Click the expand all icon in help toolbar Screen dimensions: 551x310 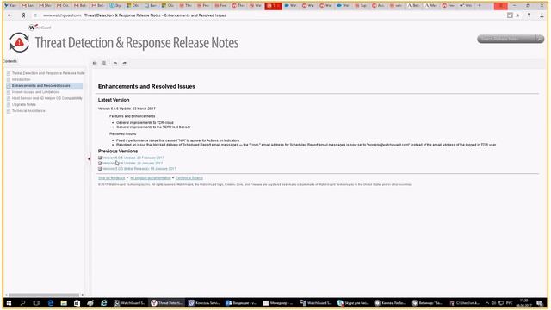103,63
